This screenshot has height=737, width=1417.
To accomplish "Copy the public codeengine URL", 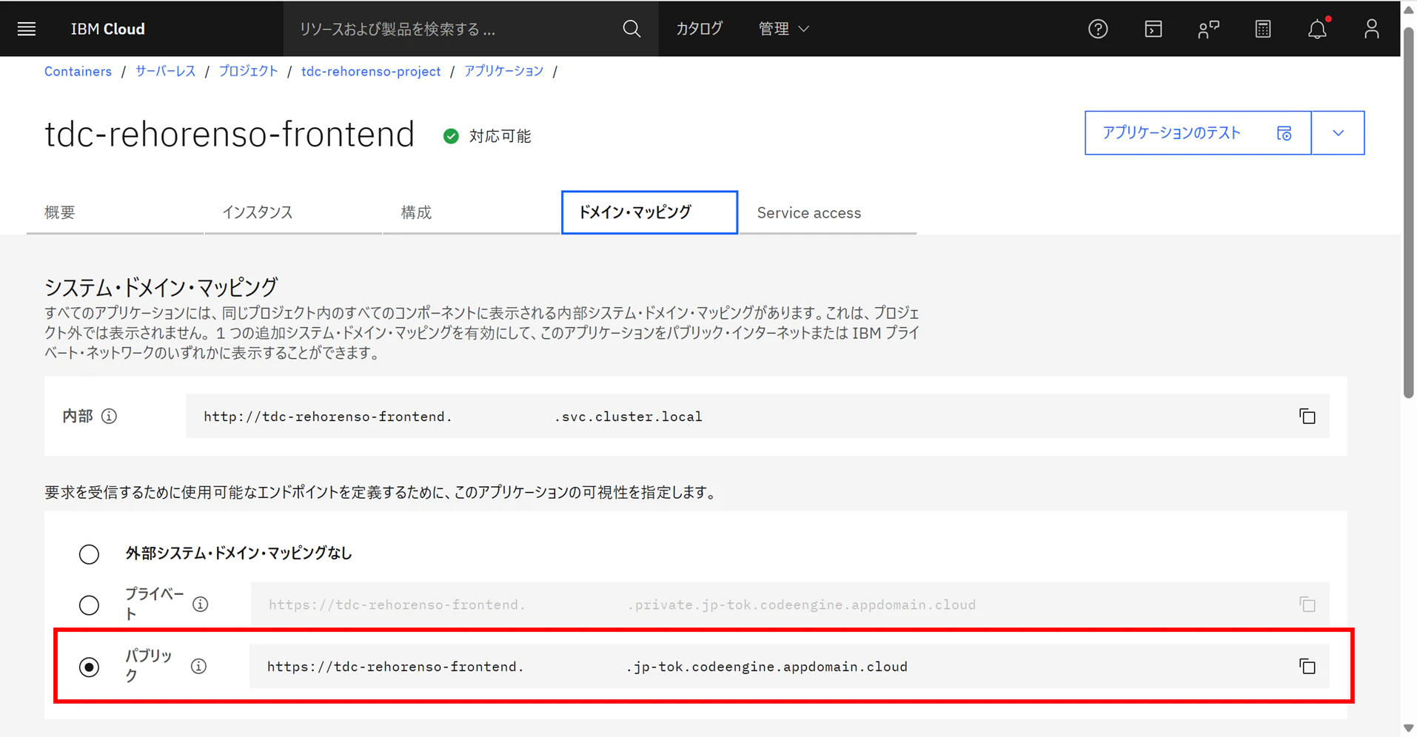I will pyautogui.click(x=1307, y=667).
